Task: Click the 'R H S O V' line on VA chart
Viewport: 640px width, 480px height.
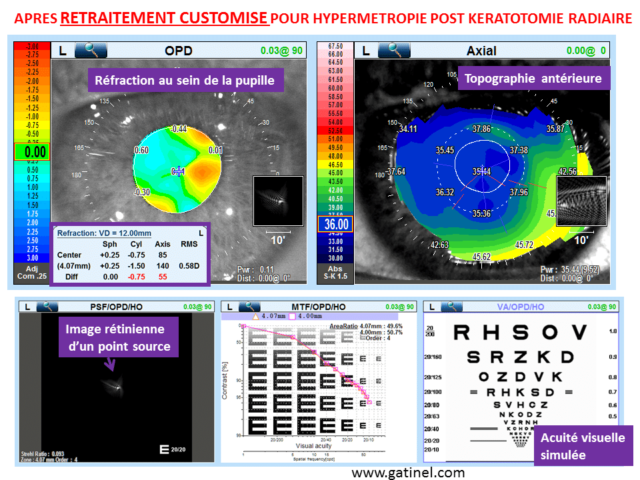Action: (x=521, y=332)
